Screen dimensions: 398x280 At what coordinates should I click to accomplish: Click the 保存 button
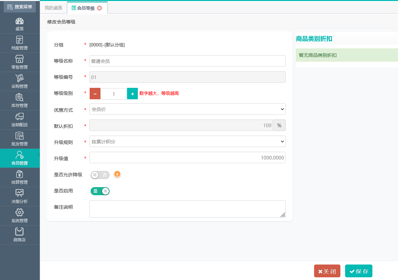pyautogui.click(x=359, y=271)
